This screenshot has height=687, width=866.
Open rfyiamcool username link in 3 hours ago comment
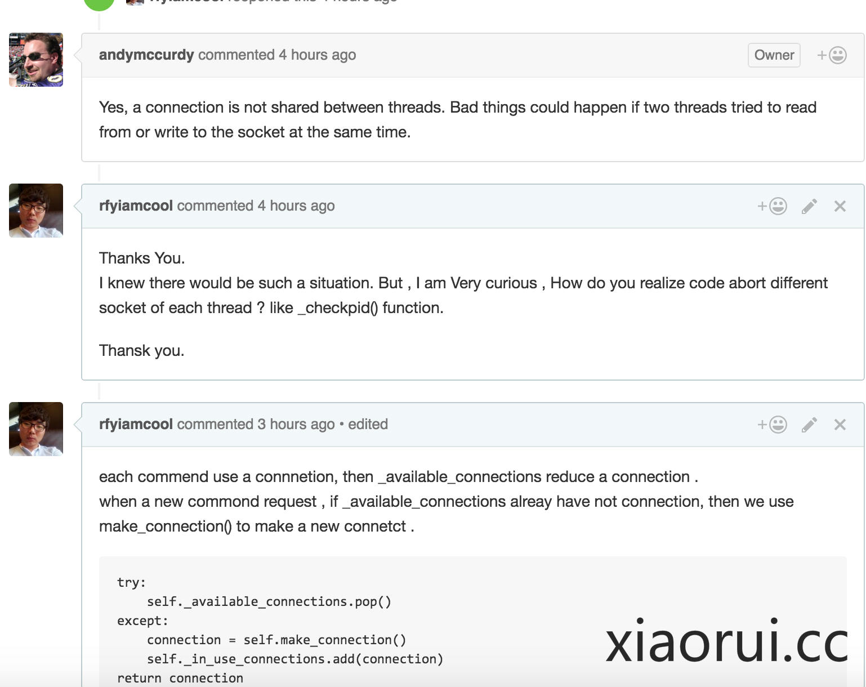pos(136,425)
